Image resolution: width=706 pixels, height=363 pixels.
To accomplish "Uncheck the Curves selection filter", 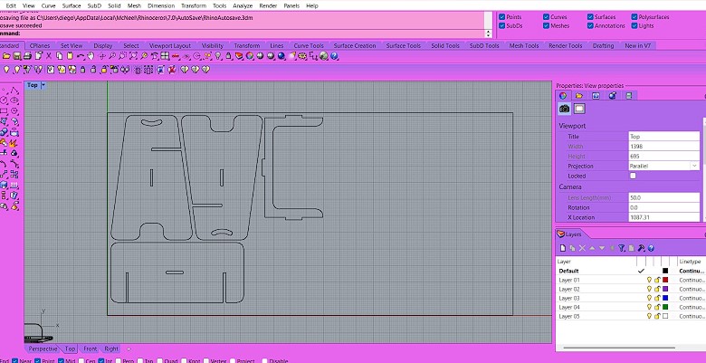I will 546,16.
